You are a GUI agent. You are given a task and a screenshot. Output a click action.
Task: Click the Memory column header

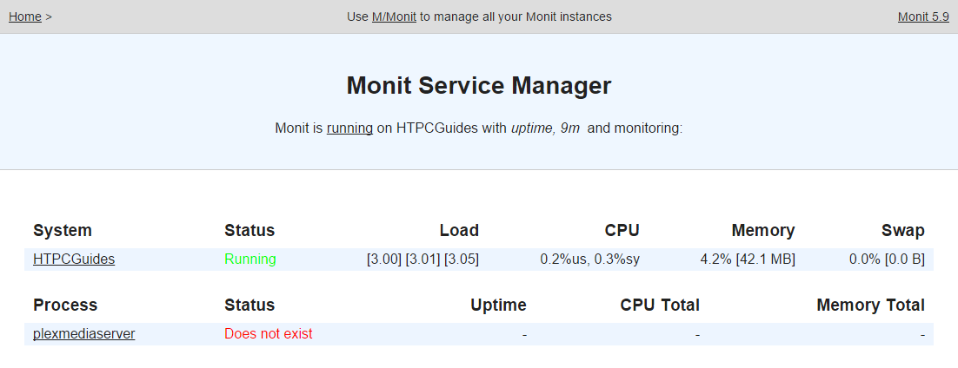762,230
